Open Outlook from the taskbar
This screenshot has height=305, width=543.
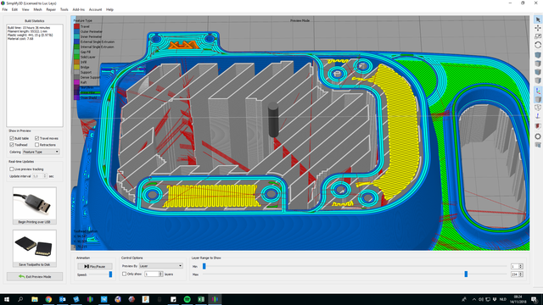coord(62,299)
